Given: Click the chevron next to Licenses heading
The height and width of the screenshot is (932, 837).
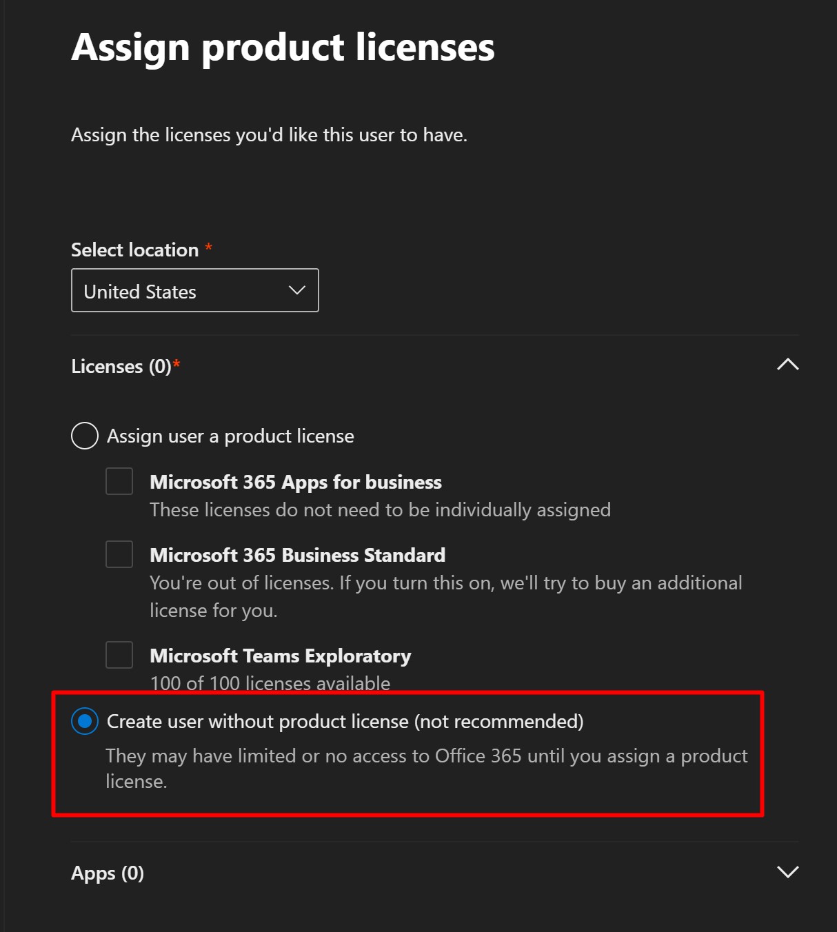Looking at the screenshot, I should pyautogui.click(x=788, y=363).
